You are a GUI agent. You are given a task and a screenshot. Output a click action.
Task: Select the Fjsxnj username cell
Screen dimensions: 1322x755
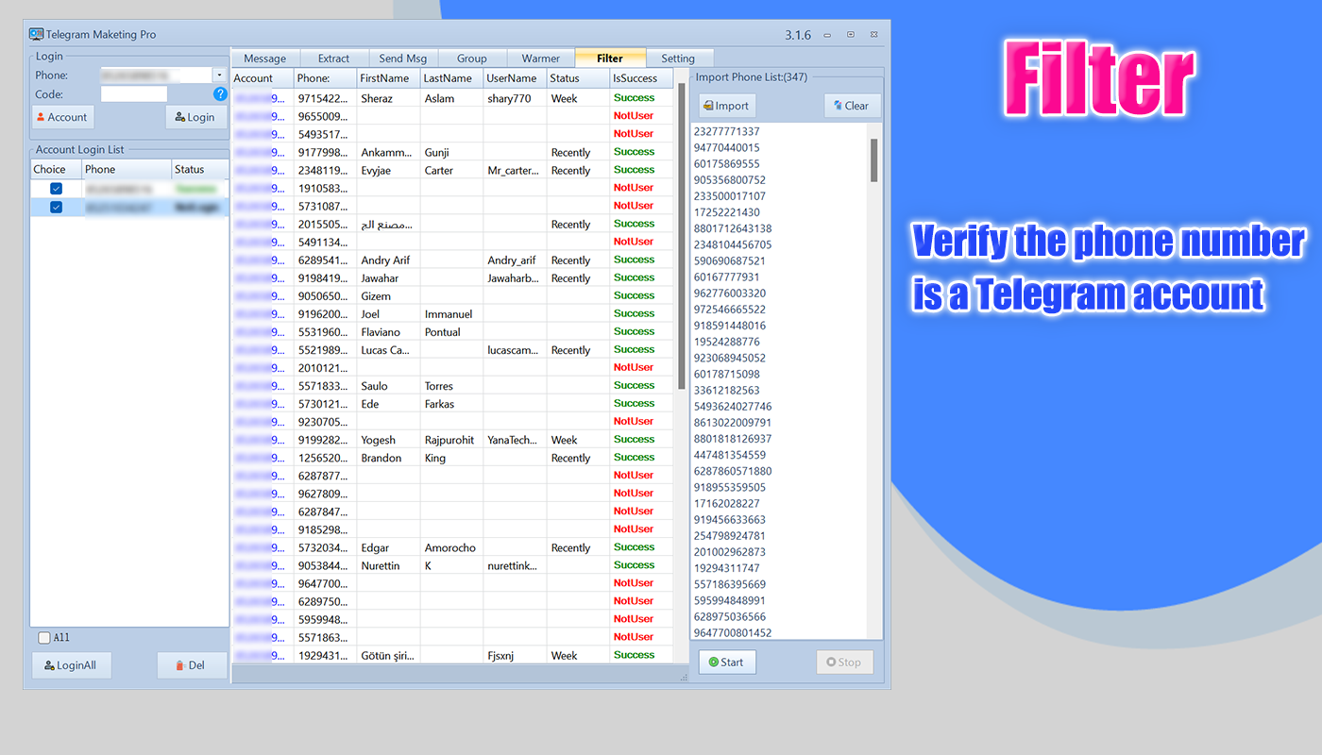pyautogui.click(x=516, y=656)
